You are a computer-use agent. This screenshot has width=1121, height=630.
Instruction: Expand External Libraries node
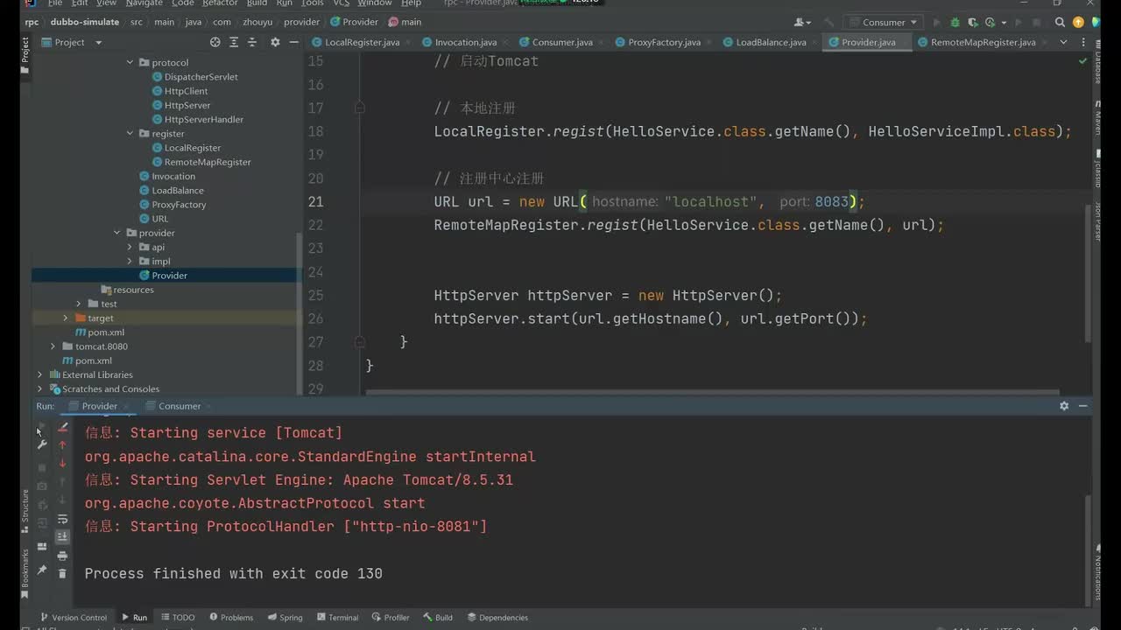tap(39, 374)
